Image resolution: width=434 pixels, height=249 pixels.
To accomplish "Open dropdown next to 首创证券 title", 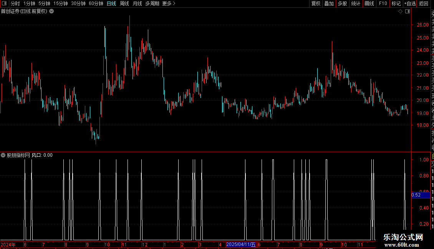I will 51,11.
